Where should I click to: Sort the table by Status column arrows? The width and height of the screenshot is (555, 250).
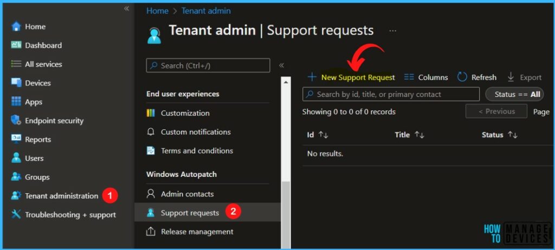point(513,135)
